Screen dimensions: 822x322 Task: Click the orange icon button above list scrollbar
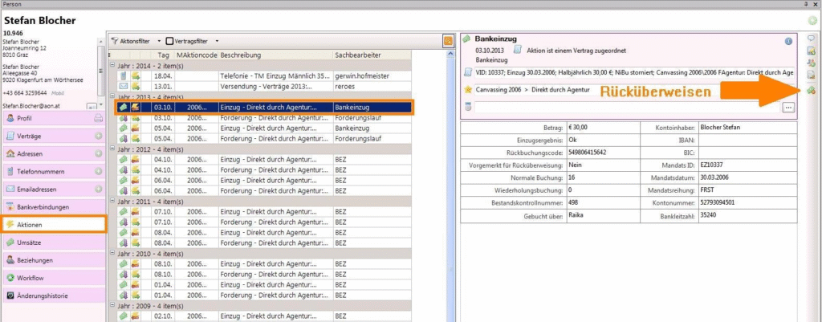tap(448, 40)
